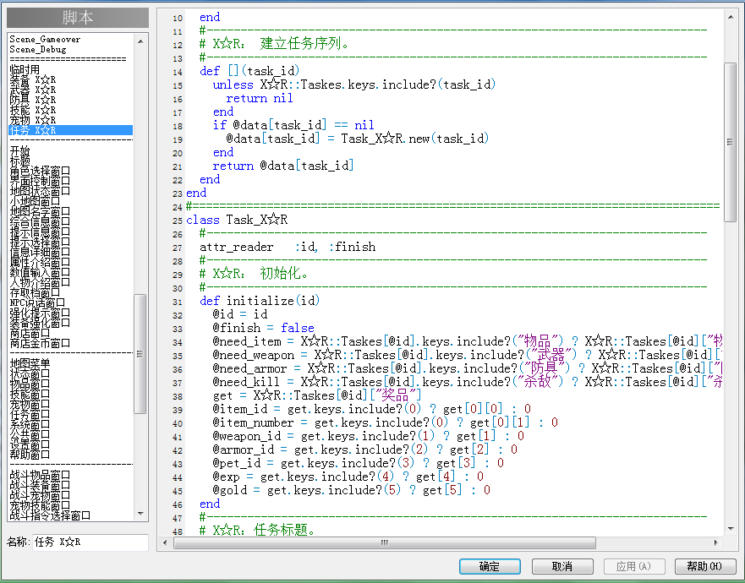
Task: Select Scene_Debug in the script list
Action: (x=38, y=49)
